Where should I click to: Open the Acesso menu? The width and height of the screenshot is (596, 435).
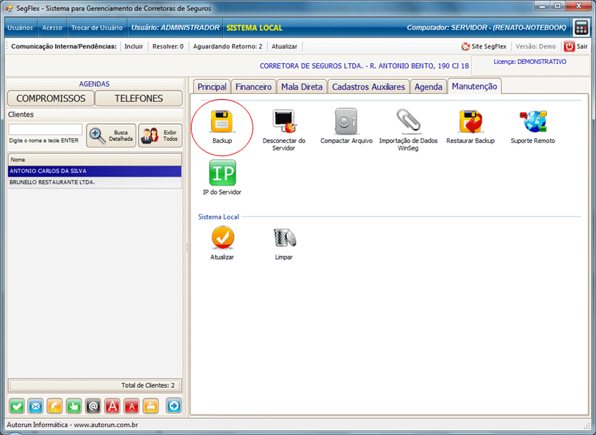52,28
